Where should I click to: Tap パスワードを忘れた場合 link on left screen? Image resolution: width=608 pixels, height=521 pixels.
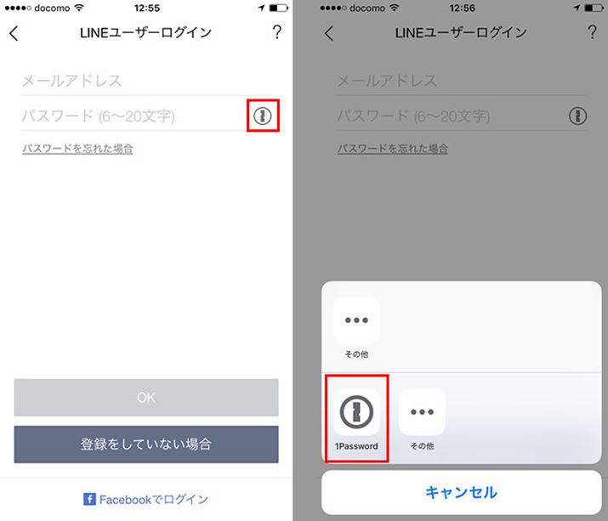click(x=77, y=149)
